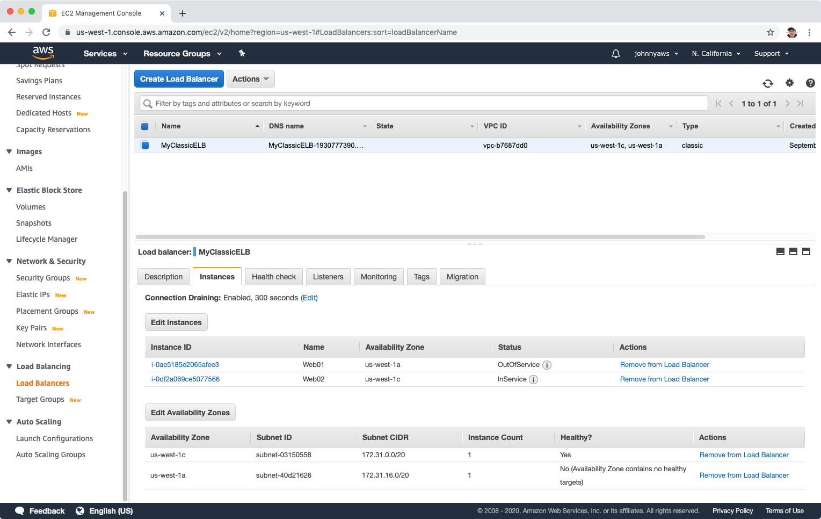Open the johnnyaws account dropdown

656,54
